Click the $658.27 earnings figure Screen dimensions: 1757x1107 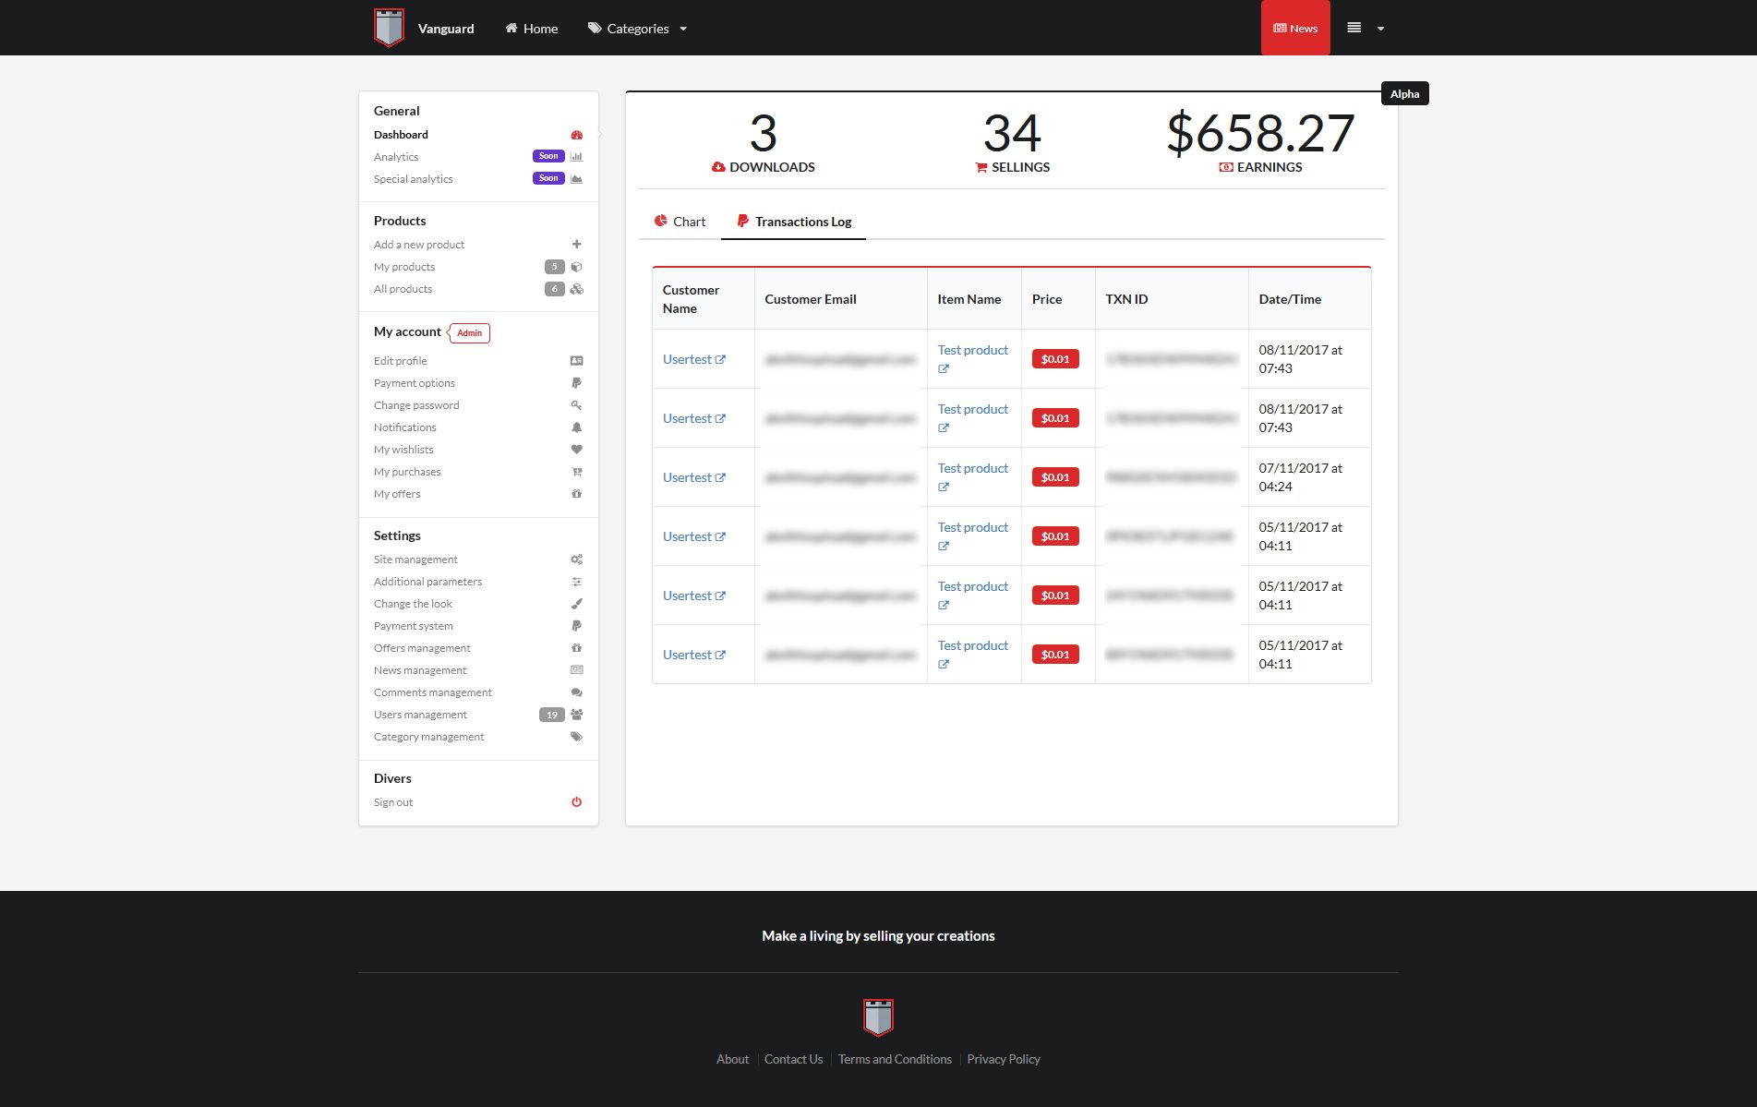[x=1260, y=133]
